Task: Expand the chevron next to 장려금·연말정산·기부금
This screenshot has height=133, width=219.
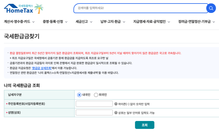Action: click(x=214, y=22)
